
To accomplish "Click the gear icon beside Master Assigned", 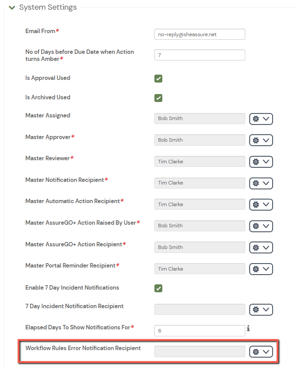I will [256, 118].
